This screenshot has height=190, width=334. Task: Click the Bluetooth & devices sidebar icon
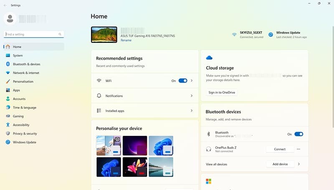coord(8,64)
